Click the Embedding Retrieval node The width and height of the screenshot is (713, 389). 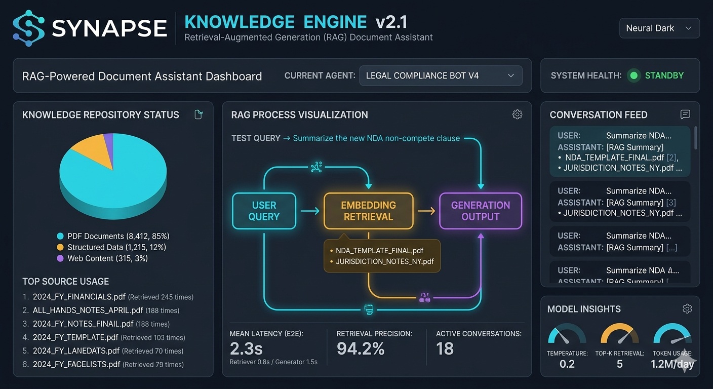tap(368, 211)
